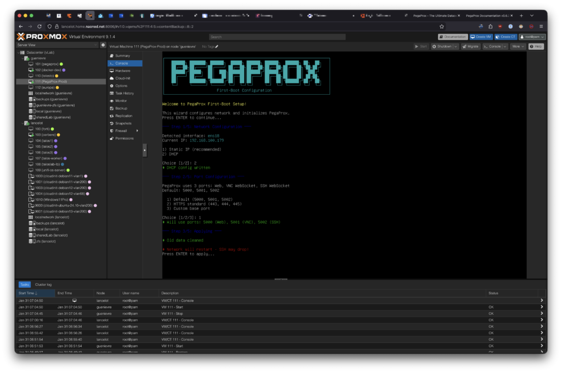Open the Cloud-Init configuration

(x=122, y=78)
